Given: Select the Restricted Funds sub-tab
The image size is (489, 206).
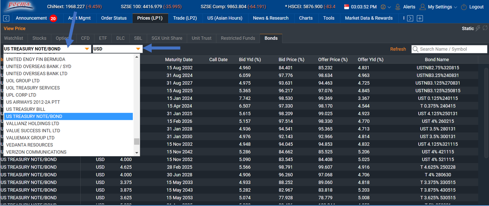Looking at the screenshot, I should point(238,38).
